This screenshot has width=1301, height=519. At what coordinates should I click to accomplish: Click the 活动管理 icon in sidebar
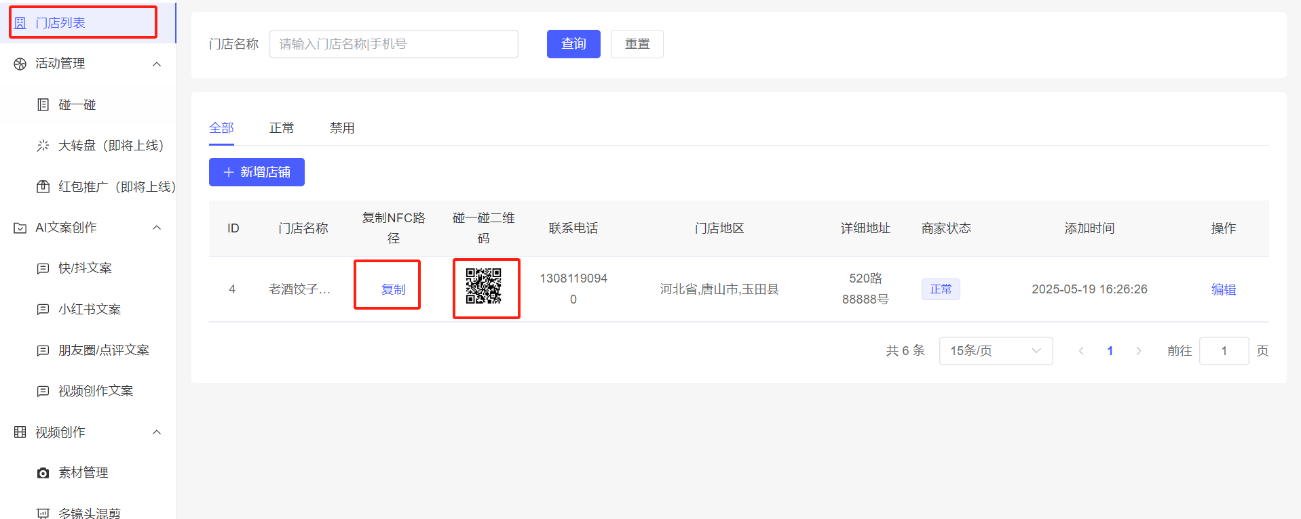[x=20, y=64]
